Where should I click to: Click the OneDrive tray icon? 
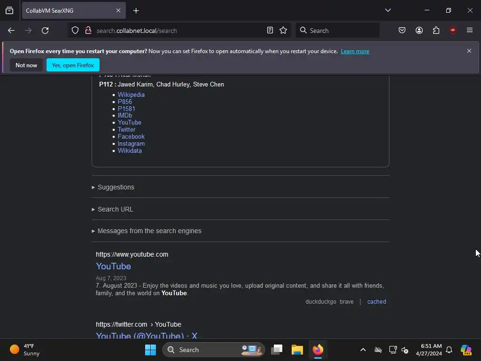click(378, 350)
